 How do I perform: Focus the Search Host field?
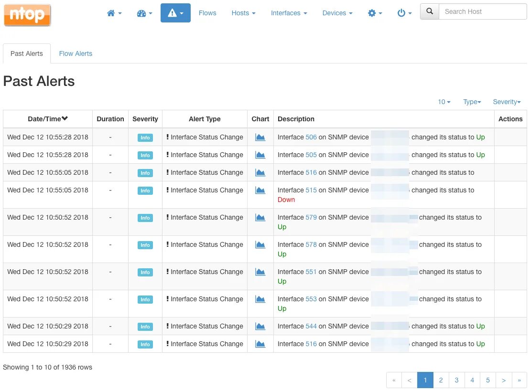(483, 11)
